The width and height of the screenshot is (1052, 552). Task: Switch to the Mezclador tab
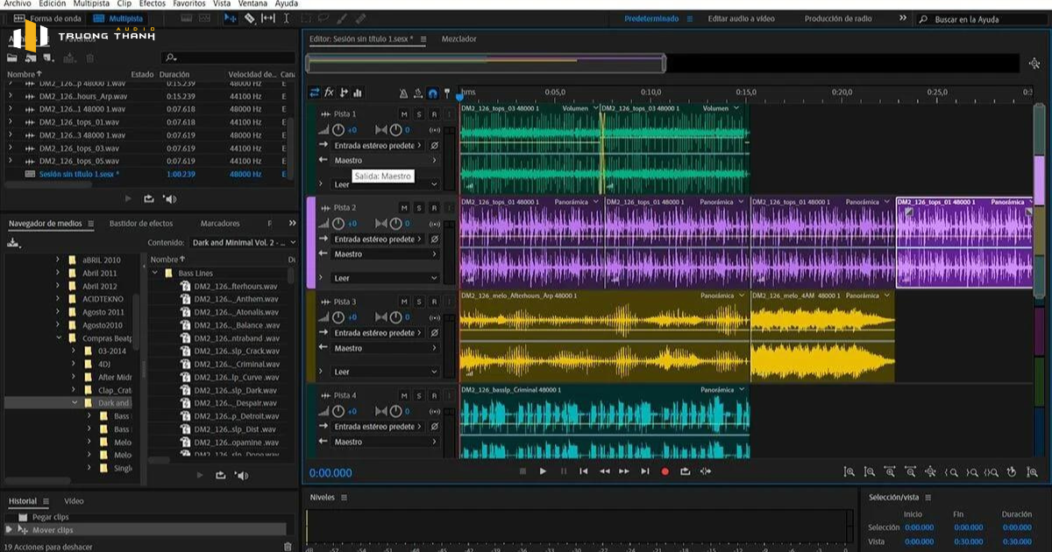[459, 39]
